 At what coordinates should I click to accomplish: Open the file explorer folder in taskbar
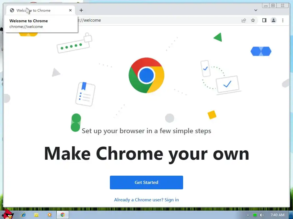[x=36, y=215]
